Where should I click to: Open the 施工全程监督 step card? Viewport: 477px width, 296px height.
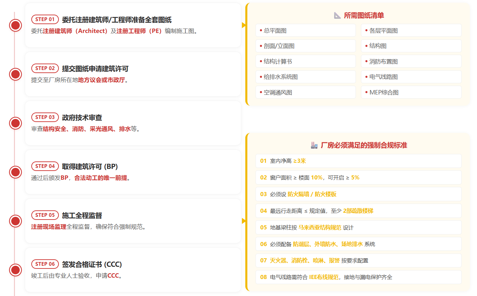(x=133, y=221)
